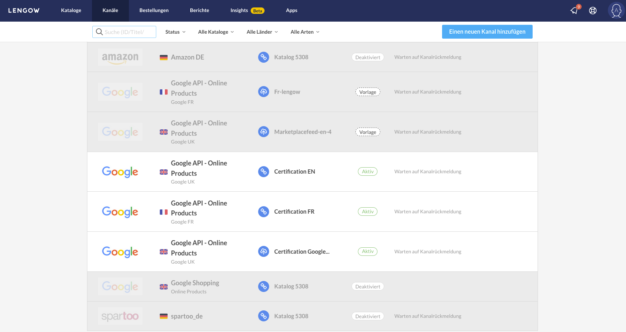
Task: Click the upload icon beside Certification Google...
Action: coord(263,252)
